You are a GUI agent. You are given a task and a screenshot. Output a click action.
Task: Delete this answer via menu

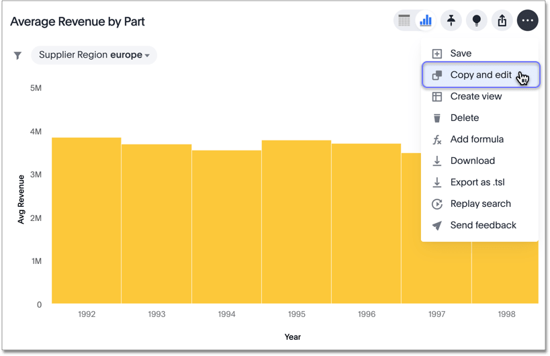tap(464, 118)
